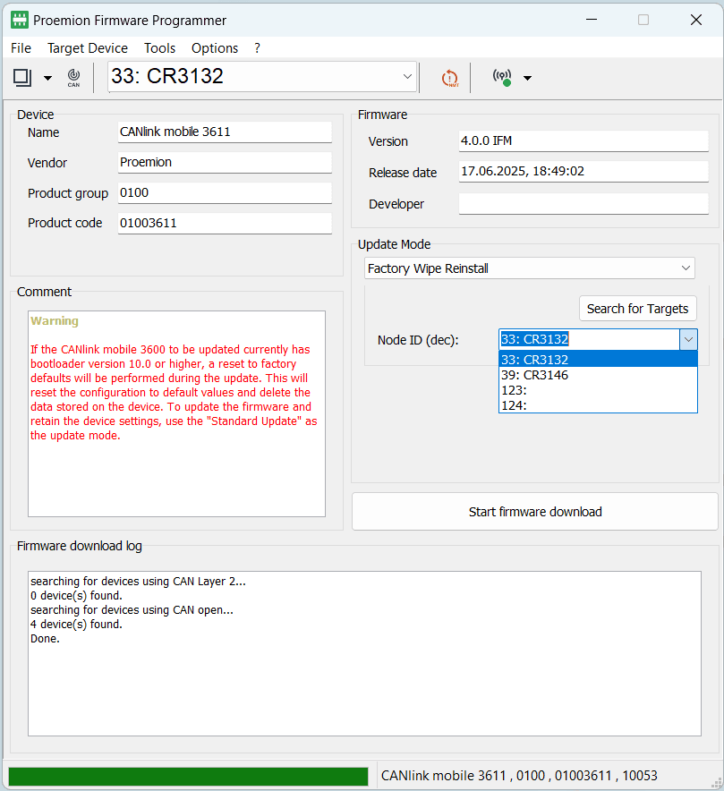Image resolution: width=724 pixels, height=791 pixels.
Task: Open the arrow next to the file icon
Action: point(47,79)
